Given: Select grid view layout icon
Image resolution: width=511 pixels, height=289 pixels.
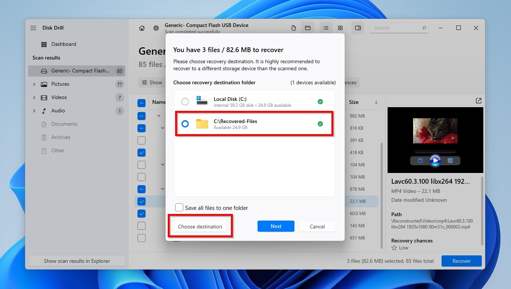Looking at the screenshot, I should 340,28.
